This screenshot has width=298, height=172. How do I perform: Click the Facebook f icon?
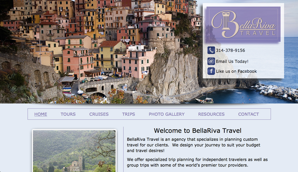[211, 71]
